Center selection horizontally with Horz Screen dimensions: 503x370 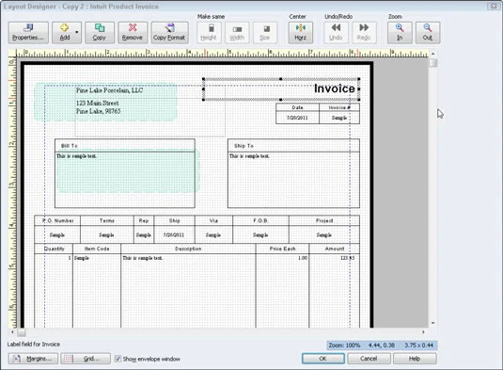301,32
